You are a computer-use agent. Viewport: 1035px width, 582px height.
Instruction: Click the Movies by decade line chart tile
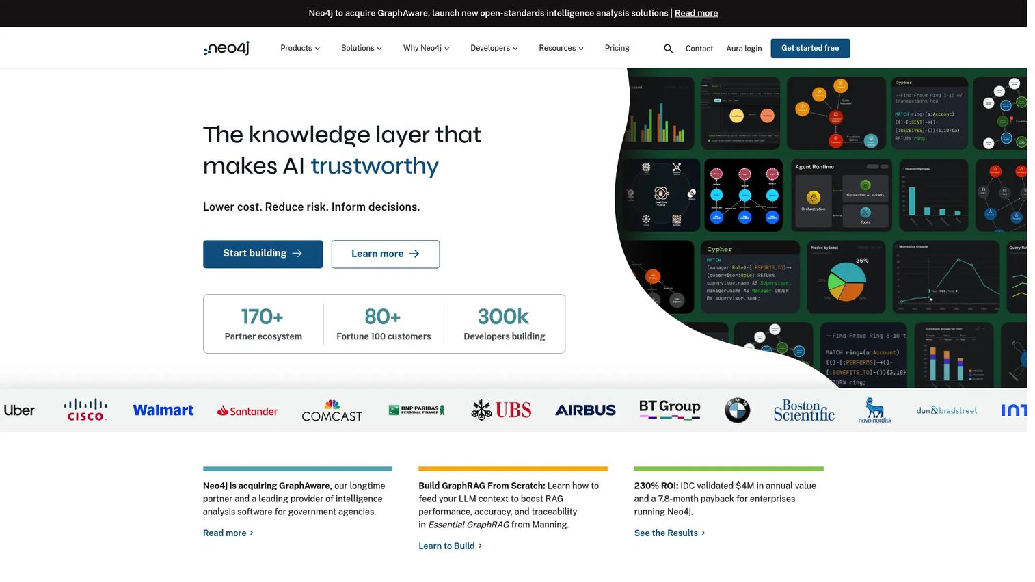point(946,277)
